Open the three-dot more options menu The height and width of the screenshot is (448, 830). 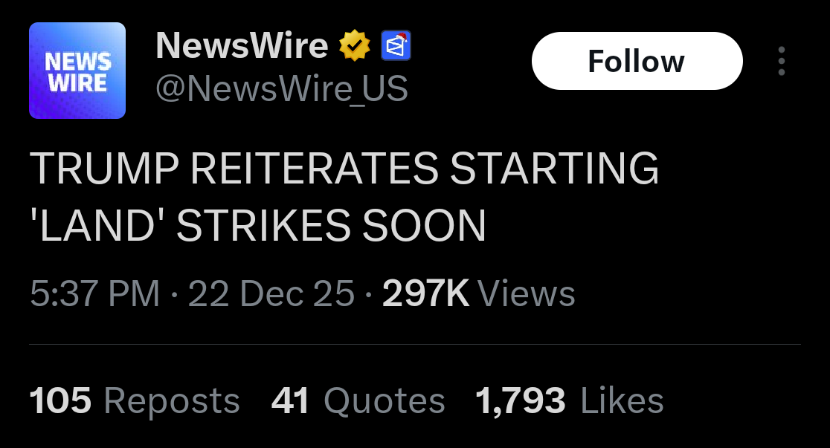[782, 61]
